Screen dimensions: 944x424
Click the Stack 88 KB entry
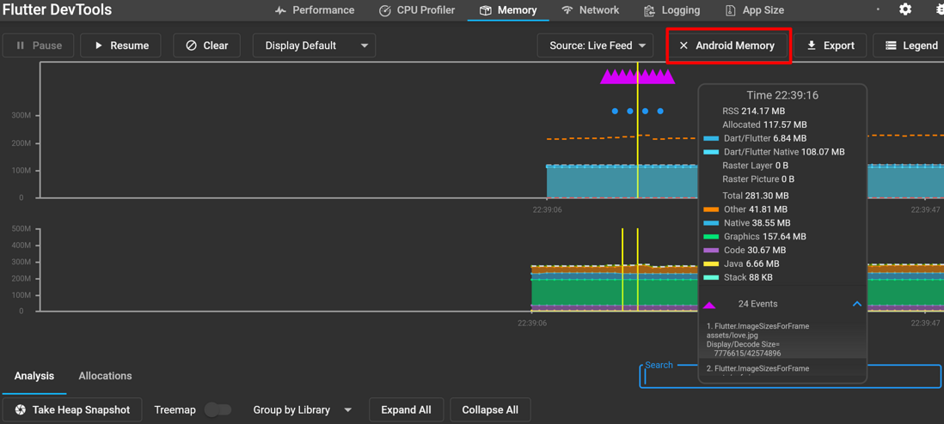tap(748, 278)
